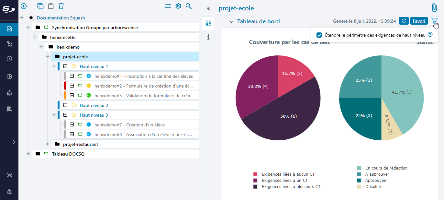Open the search magnifier in tree toolbar

(x=189, y=6)
